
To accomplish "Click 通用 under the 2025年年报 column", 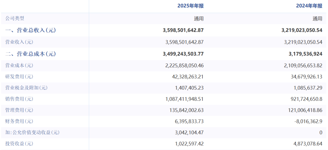I will 199,19.
